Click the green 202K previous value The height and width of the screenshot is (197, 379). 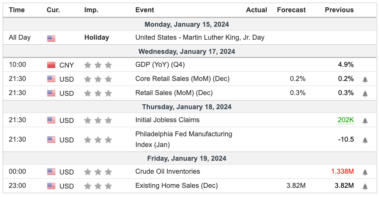pyautogui.click(x=346, y=120)
